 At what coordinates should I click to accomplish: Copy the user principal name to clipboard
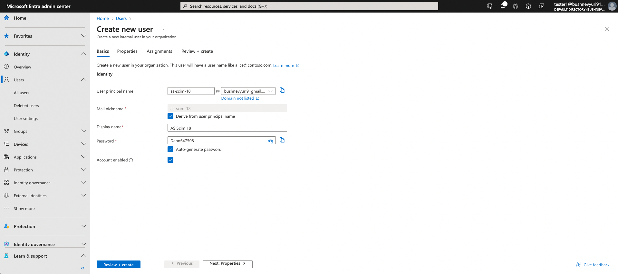[282, 90]
